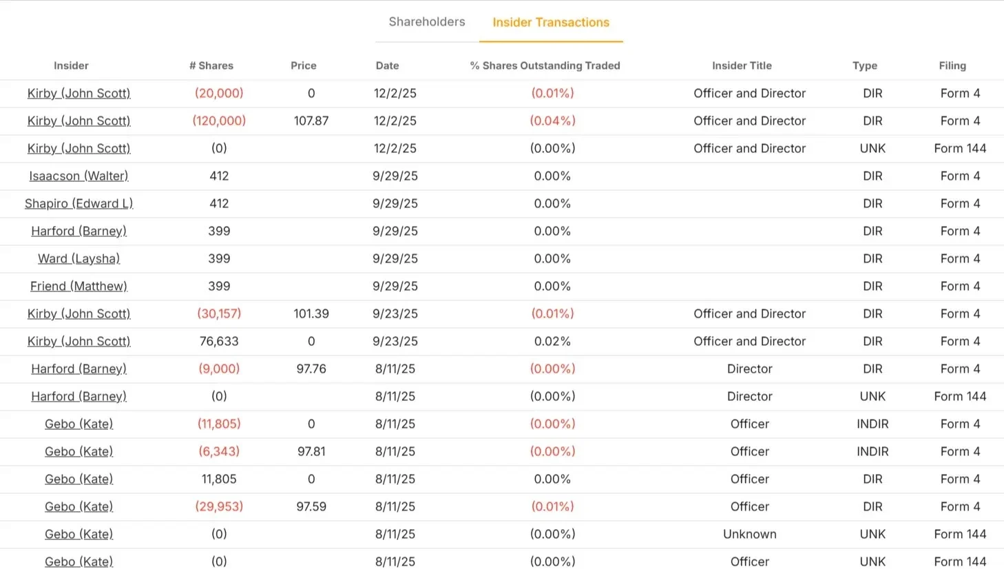Open Shapiro (Edward L) insider profile
The width and height of the screenshot is (1004, 569).
tap(79, 203)
